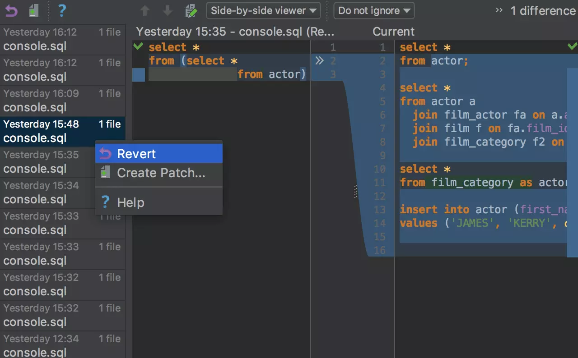Show hidden toolbar items via the double chevron

click(x=499, y=10)
